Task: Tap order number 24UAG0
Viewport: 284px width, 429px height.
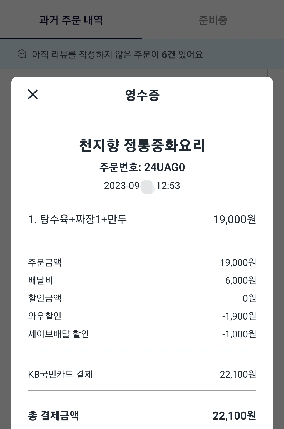Action: click(x=142, y=167)
